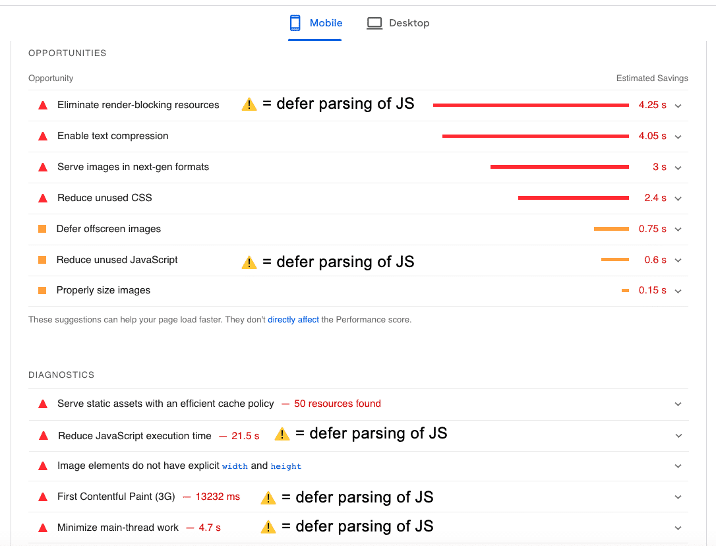Click the caution icon next to First Contentful Paint
Image resolution: width=716 pixels, height=546 pixels.
point(268,498)
